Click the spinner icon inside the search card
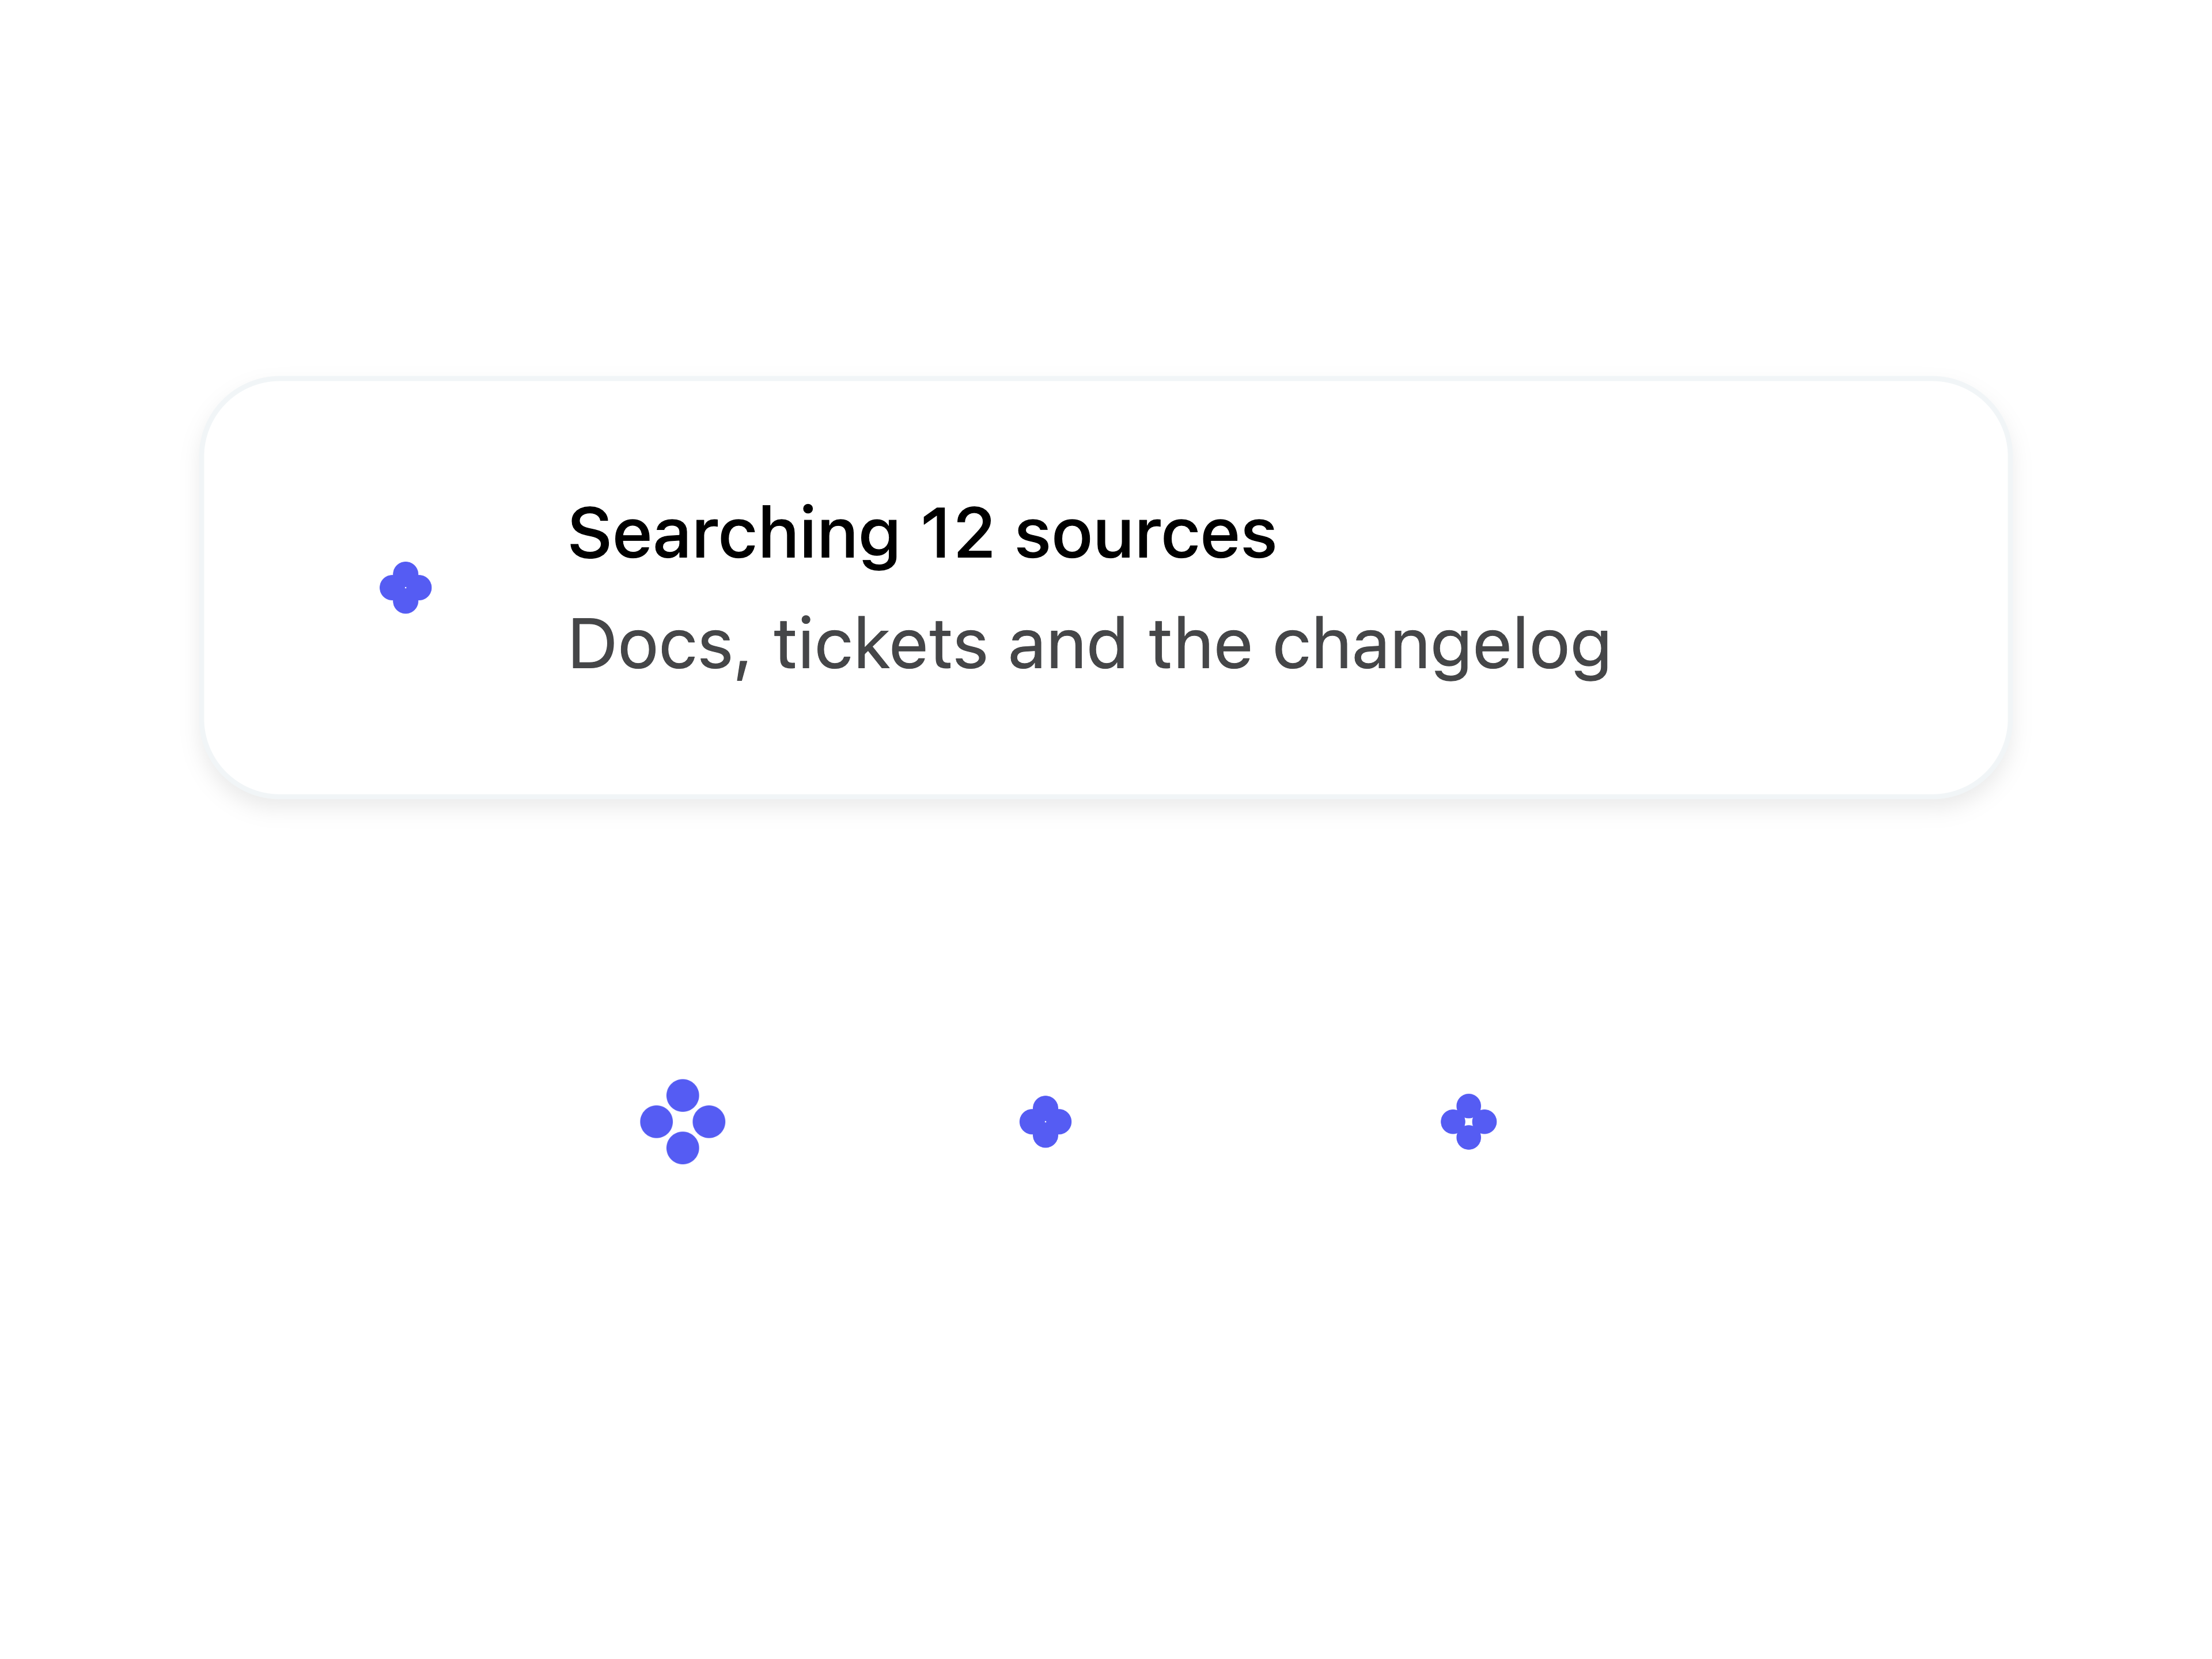This screenshot has width=2212, height=1659. point(405,588)
